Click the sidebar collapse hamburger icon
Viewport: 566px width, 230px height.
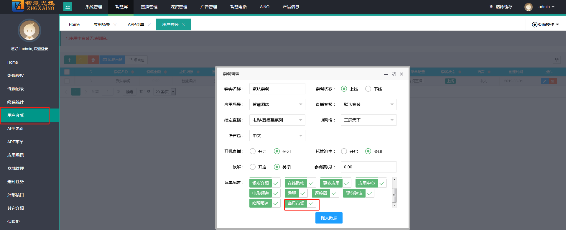(x=68, y=7)
